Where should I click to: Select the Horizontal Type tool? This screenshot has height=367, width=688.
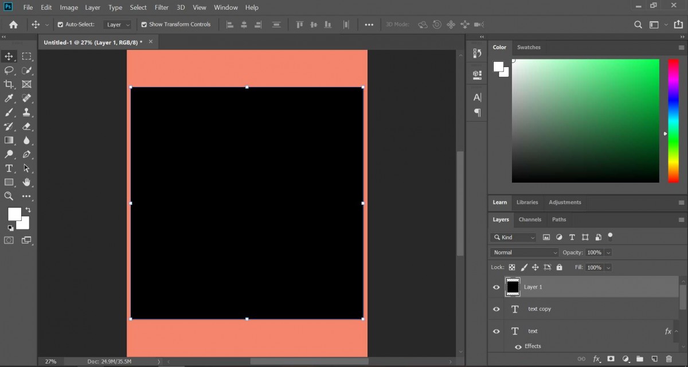9,168
